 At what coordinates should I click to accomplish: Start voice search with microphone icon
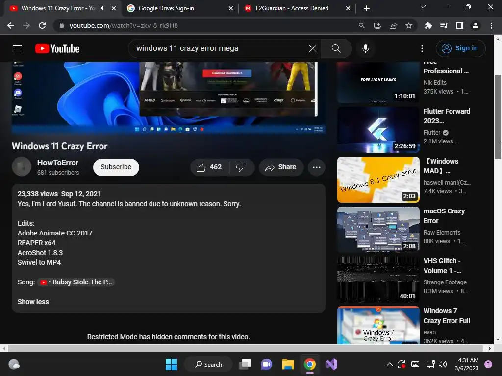tap(366, 48)
